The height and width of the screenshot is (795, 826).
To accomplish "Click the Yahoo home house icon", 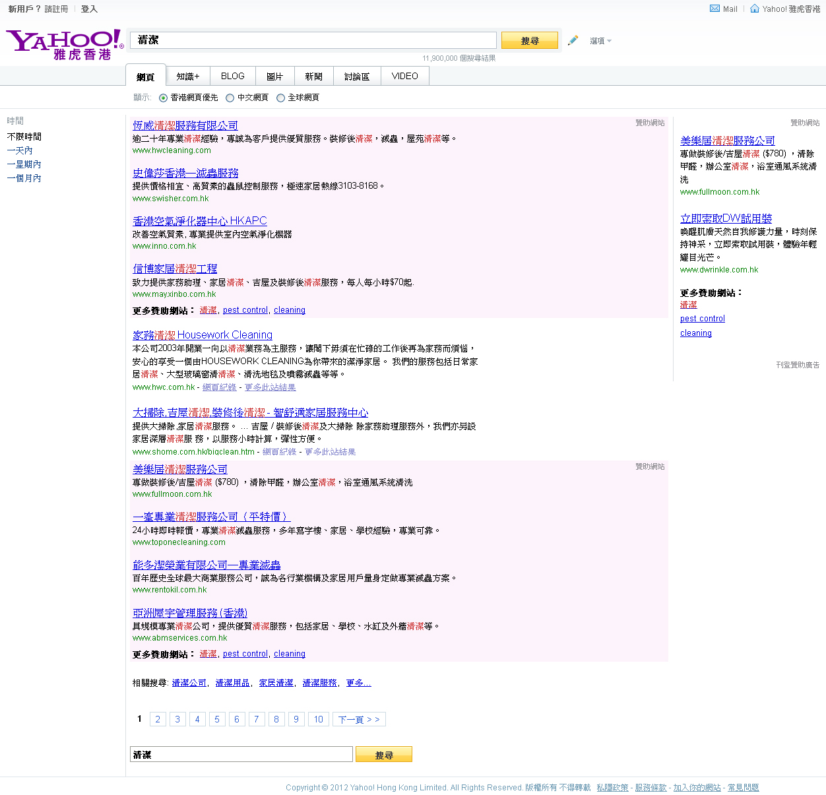I will [x=754, y=9].
